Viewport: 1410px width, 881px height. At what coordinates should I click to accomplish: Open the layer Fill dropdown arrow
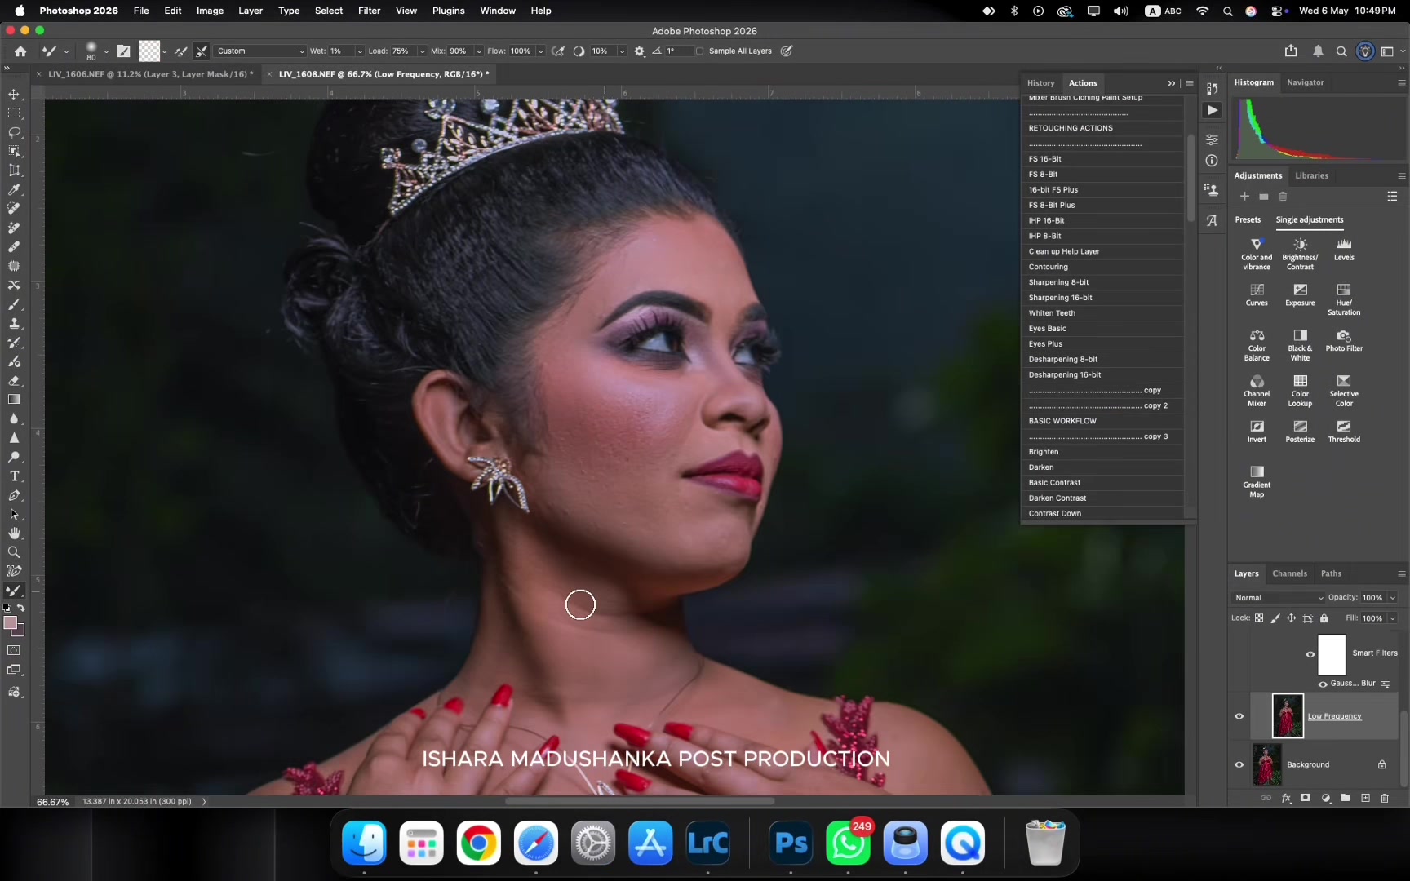click(1393, 618)
